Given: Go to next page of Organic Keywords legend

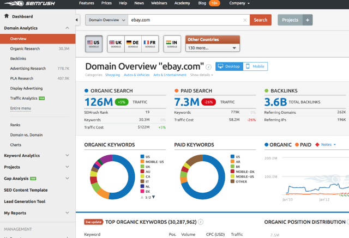Looking at the screenshot, I should [x=153, y=197].
